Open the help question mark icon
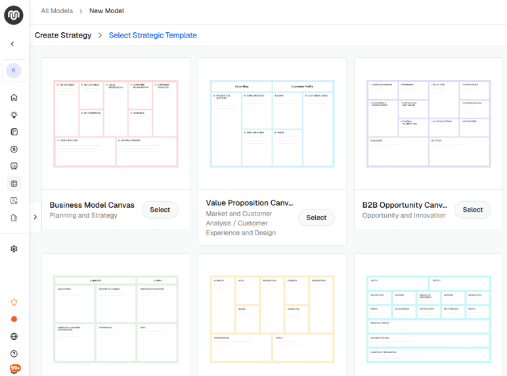 click(14, 354)
